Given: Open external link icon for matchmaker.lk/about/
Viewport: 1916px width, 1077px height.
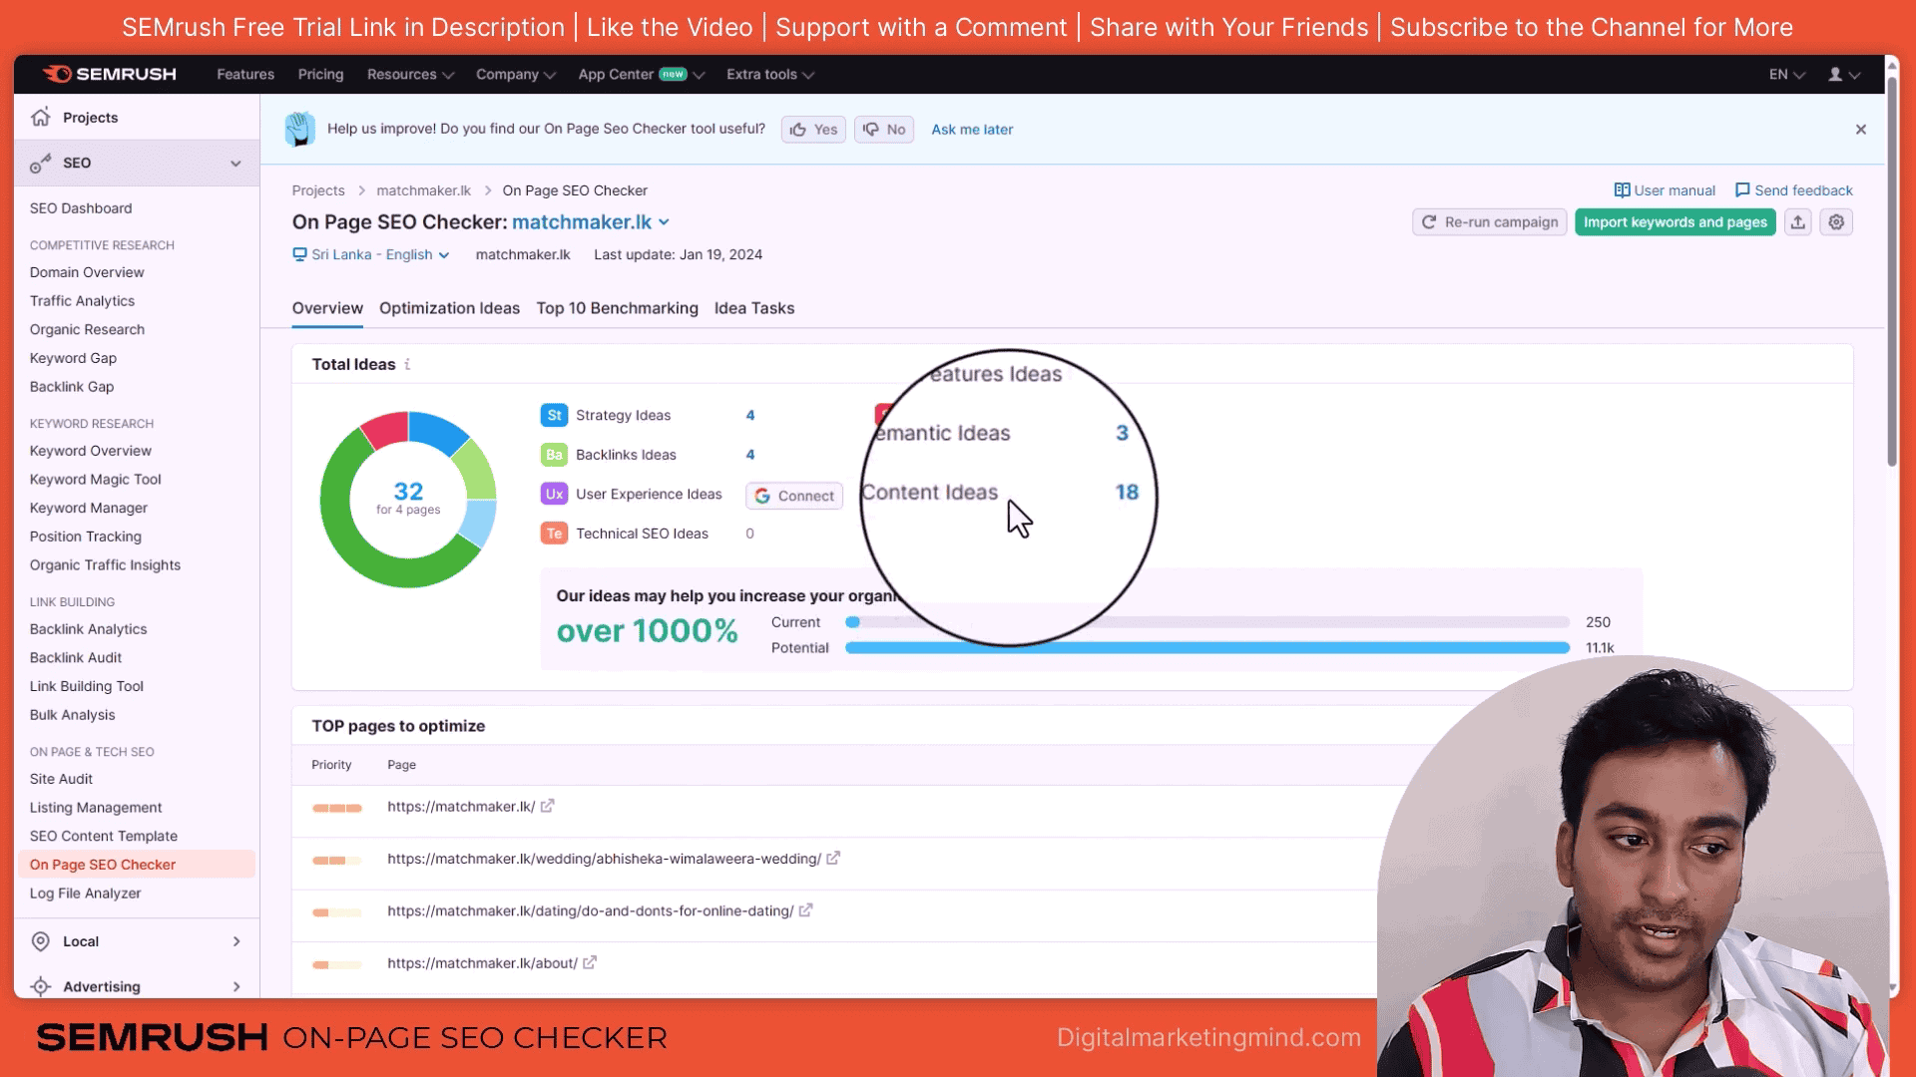Looking at the screenshot, I should click(590, 962).
